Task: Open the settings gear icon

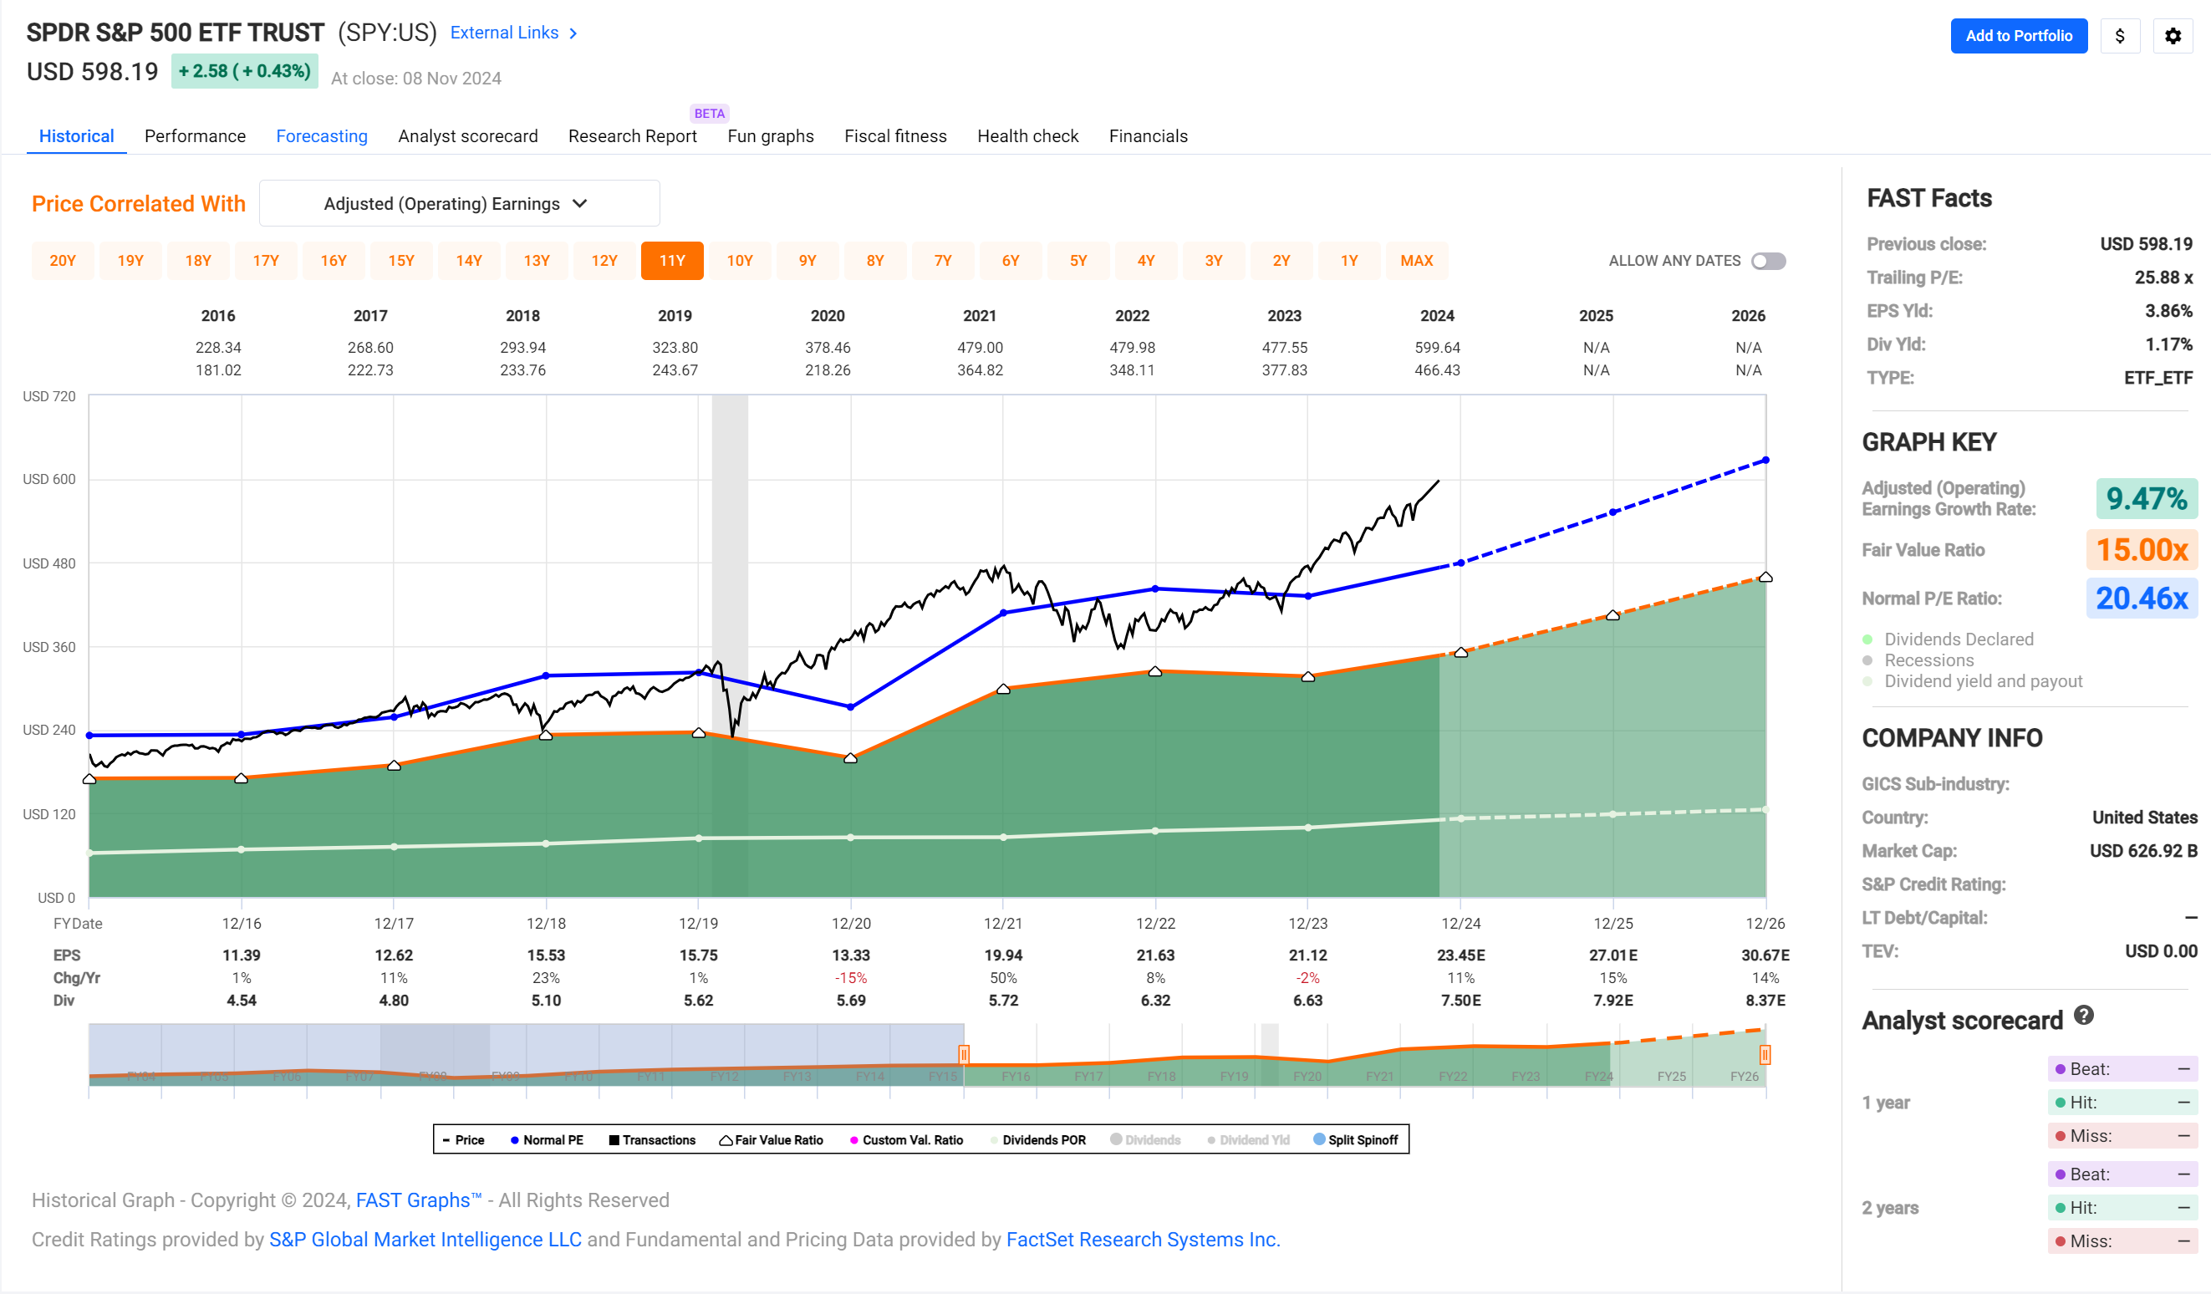Action: pos(2173,36)
